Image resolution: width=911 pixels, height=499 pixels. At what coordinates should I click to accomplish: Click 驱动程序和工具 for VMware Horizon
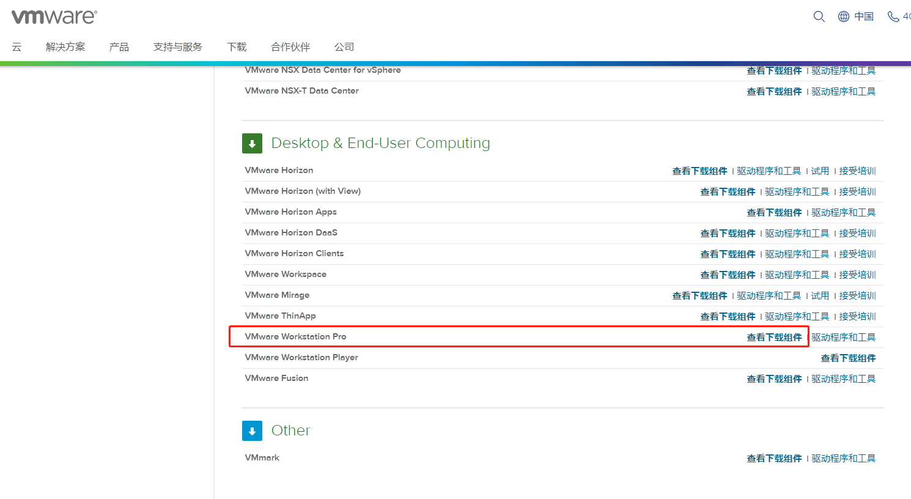(x=769, y=171)
